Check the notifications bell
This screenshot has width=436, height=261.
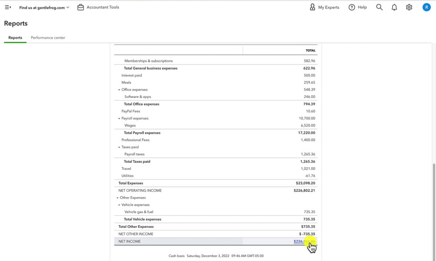(394, 7)
